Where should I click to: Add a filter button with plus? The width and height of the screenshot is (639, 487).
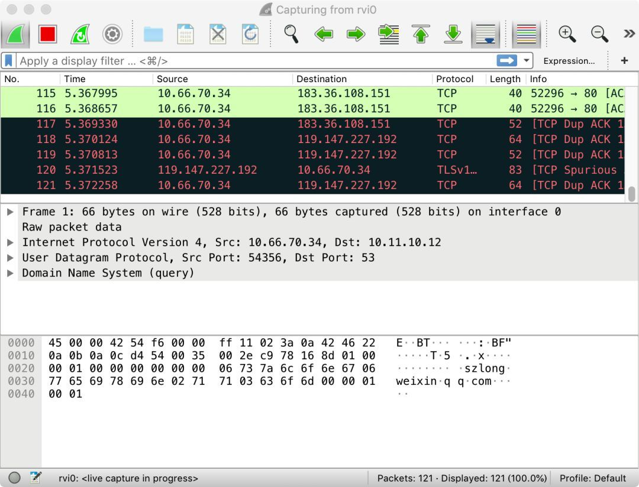click(x=624, y=61)
